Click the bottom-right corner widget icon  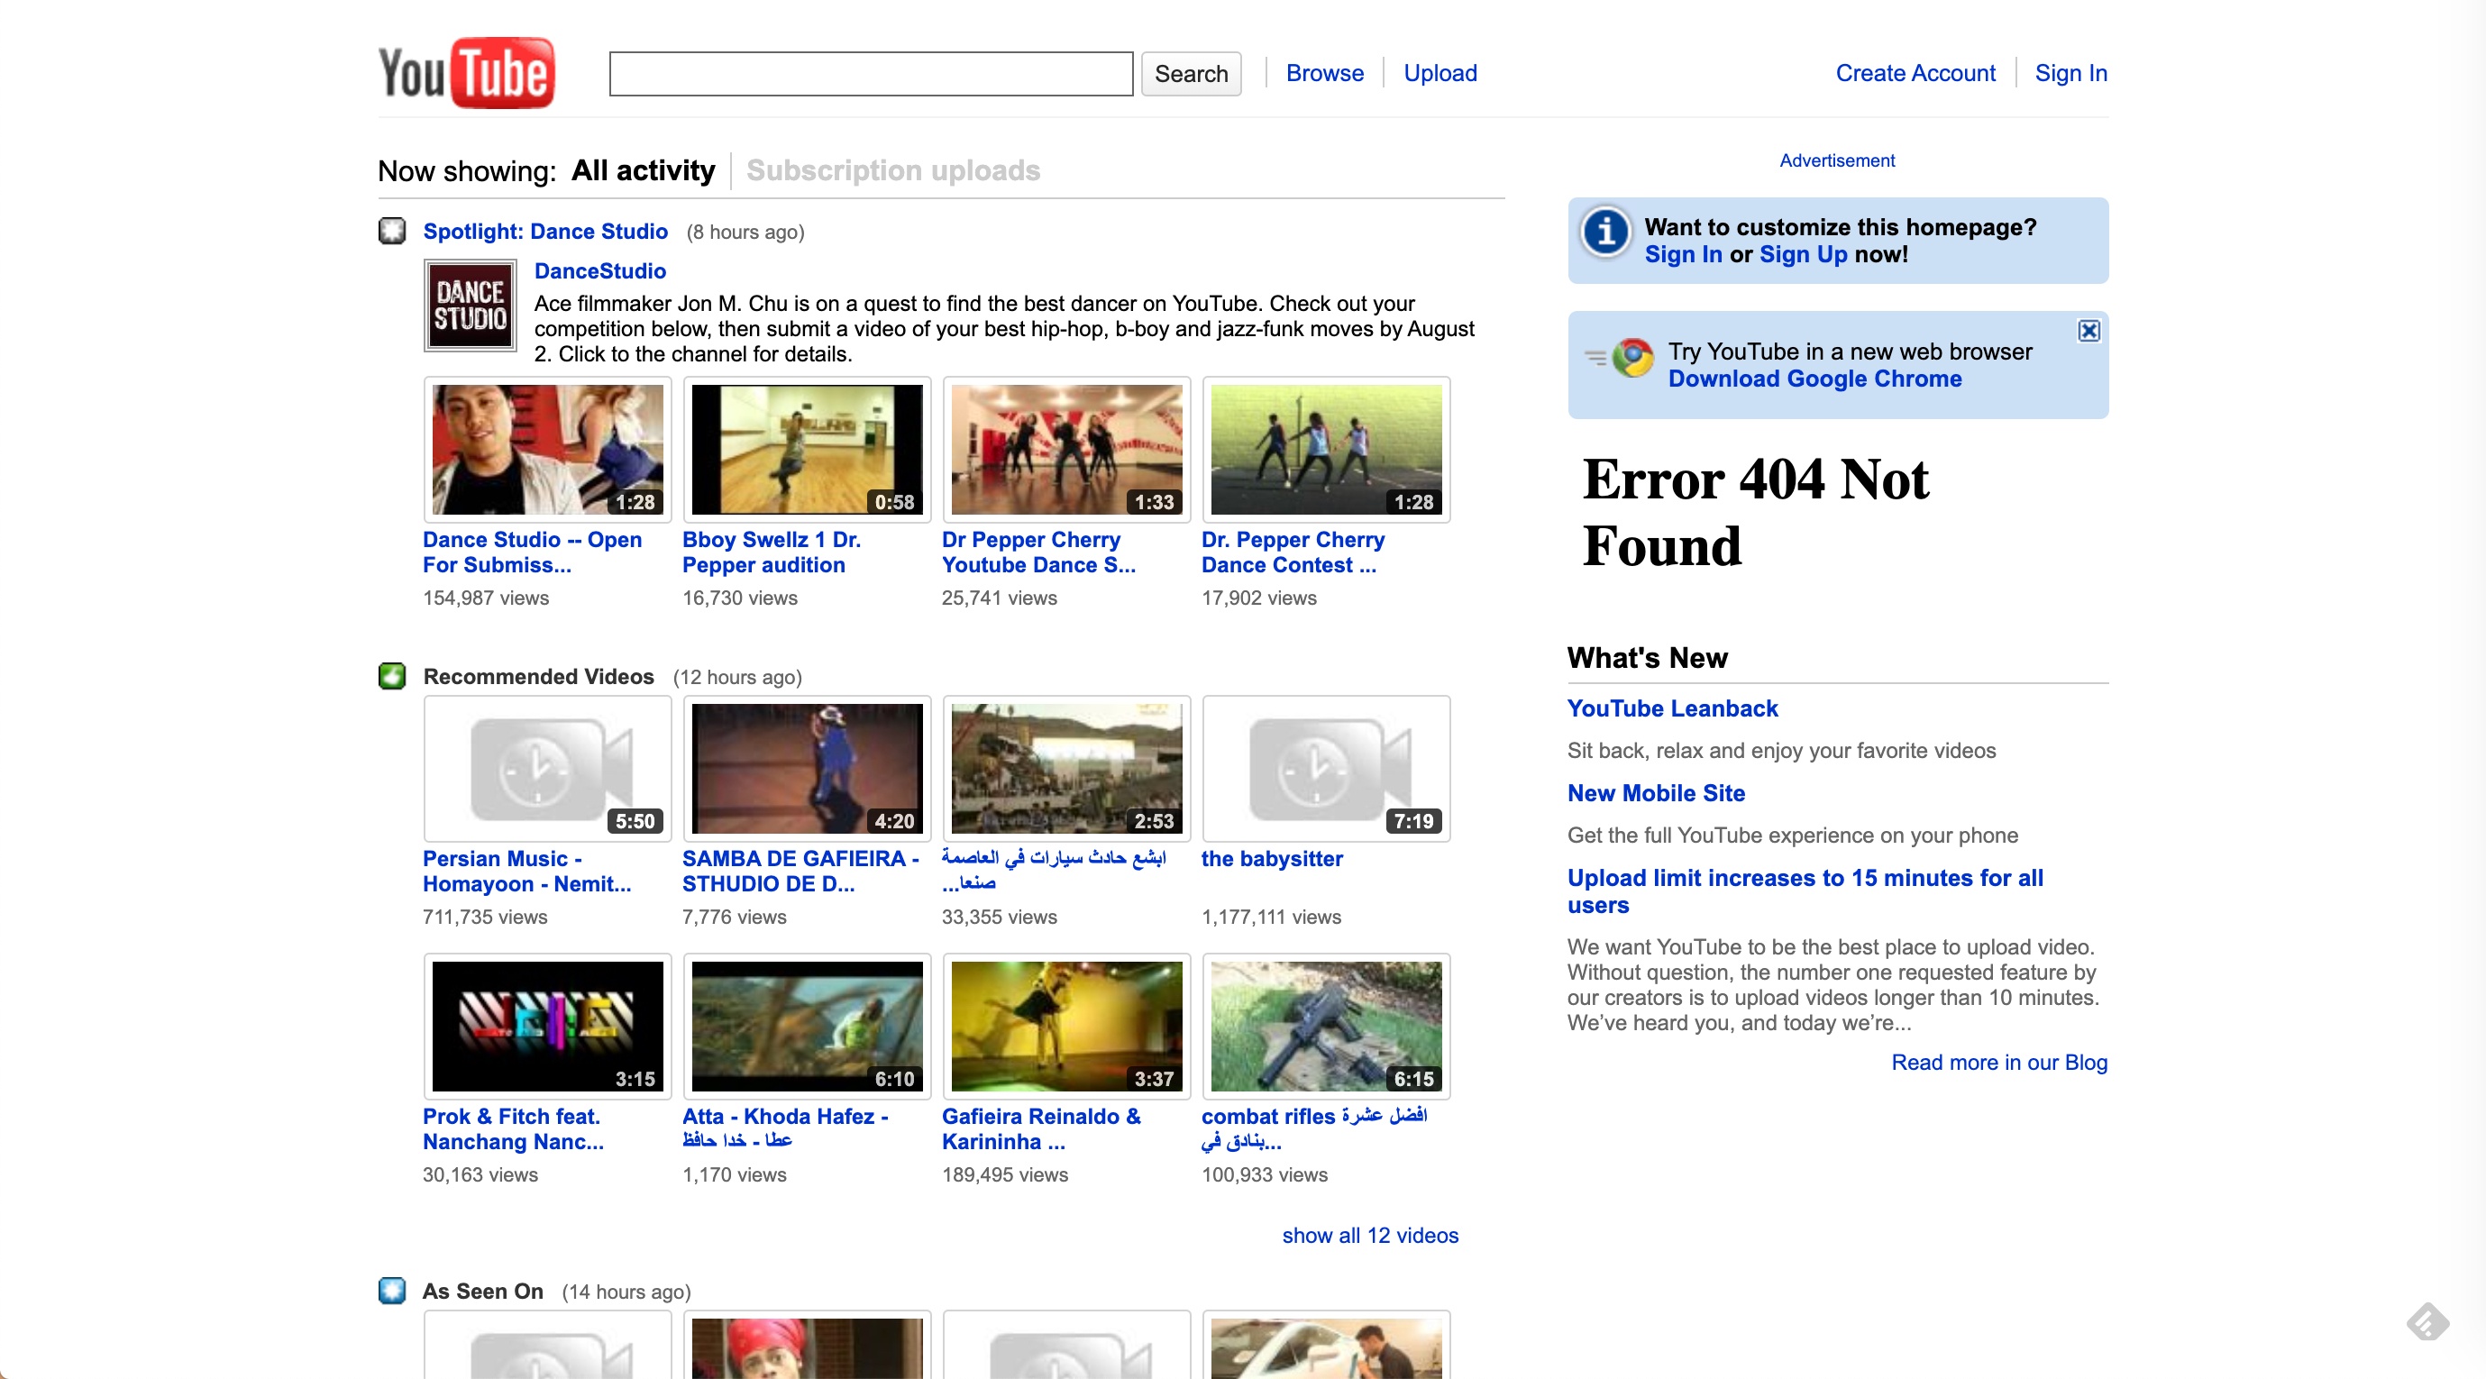(2427, 1322)
